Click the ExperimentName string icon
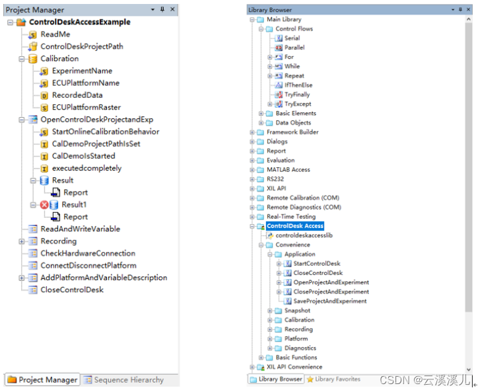This screenshot has width=480, height=392. pyautogui.click(x=44, y=71)
